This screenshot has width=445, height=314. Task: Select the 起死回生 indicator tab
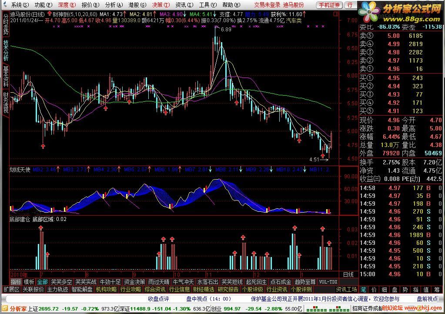(257, 282)
